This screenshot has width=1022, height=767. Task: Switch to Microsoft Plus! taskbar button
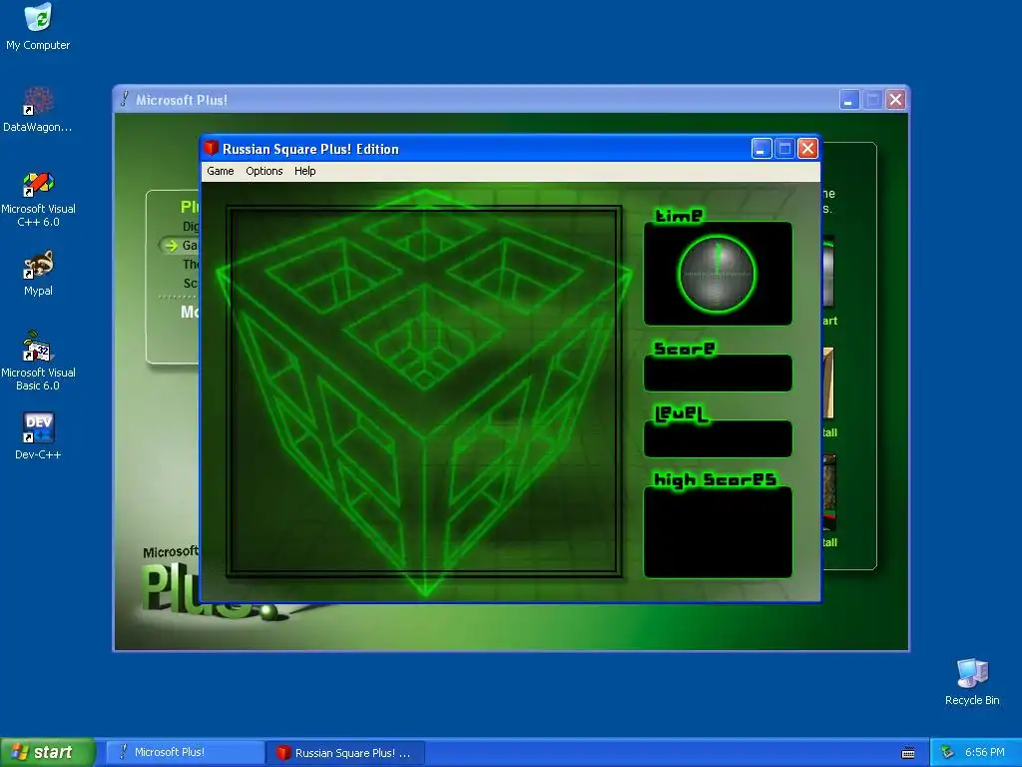click(185, 752)
